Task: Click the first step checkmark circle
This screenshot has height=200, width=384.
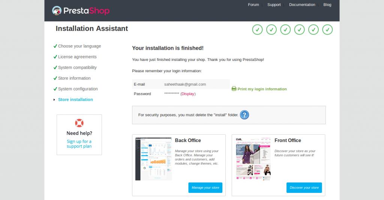Action: click(257, 30)
